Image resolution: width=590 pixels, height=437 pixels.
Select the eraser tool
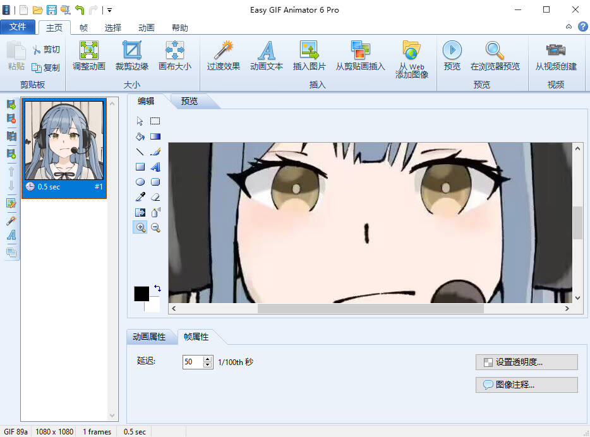(155, 197)
